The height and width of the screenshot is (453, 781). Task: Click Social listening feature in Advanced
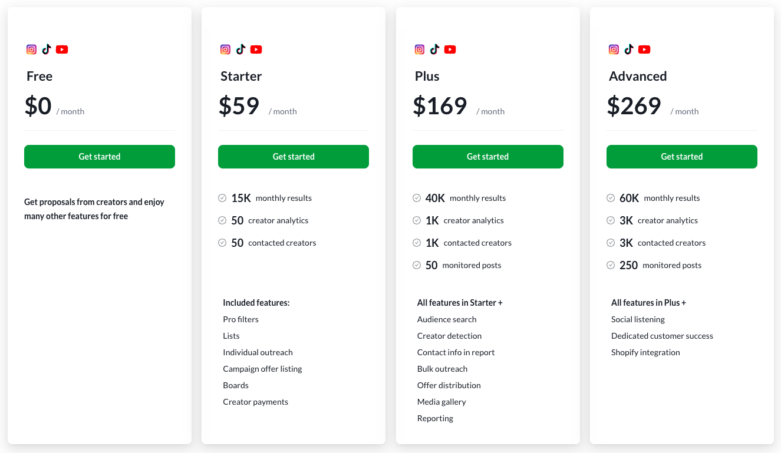[x=638, y=319]
